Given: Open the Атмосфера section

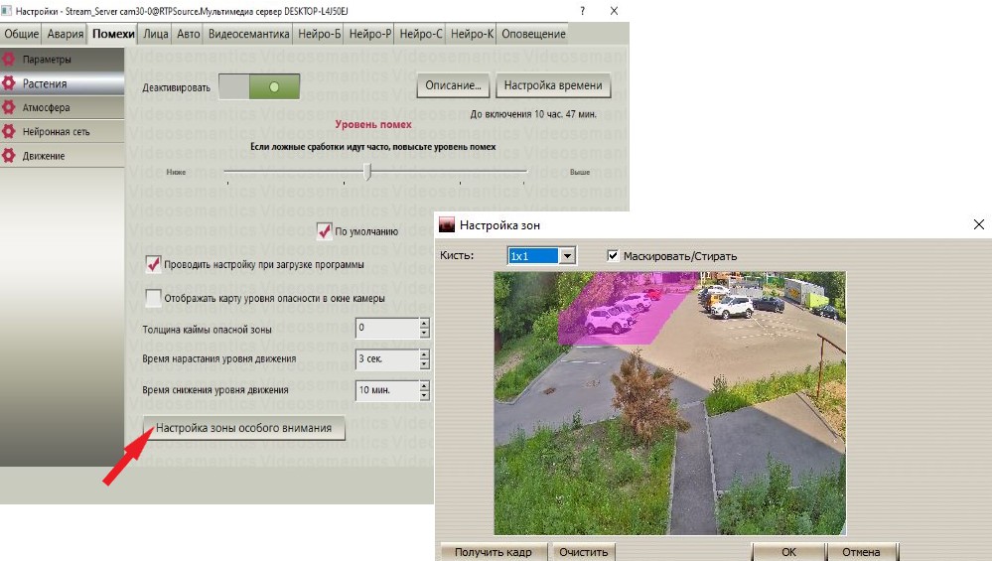Looking at the screenshot, I should click(62, 107).
